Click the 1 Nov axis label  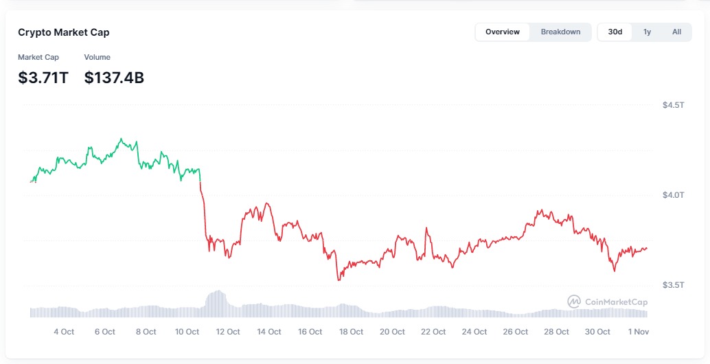tap(638, 332)
